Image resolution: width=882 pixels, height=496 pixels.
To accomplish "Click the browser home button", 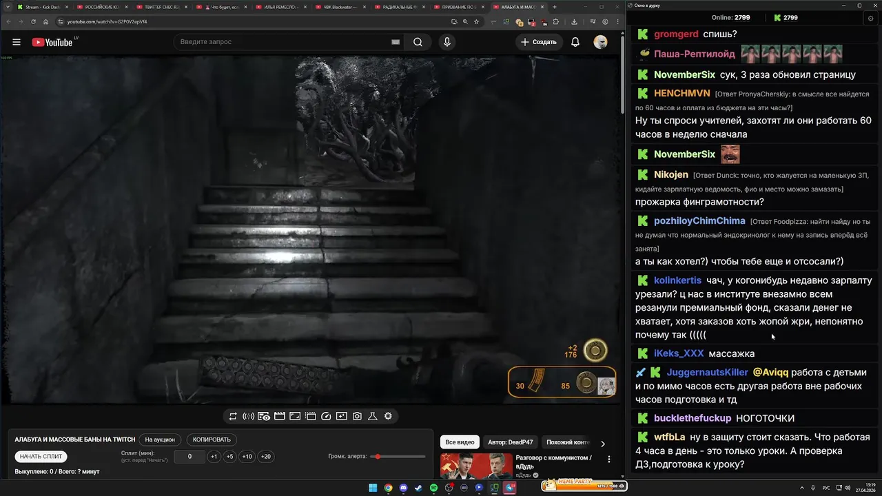I will (46, 21).
